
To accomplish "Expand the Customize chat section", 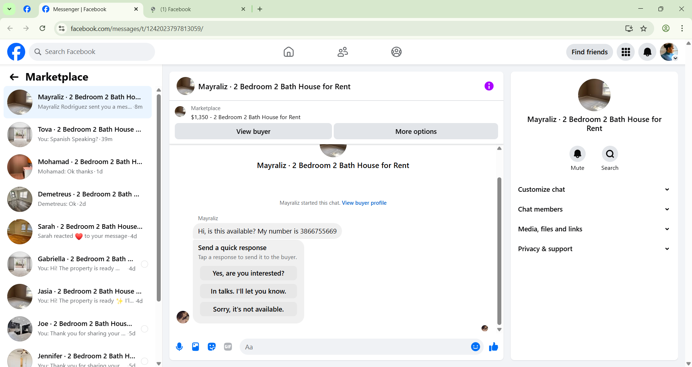I will tap(594, 190).
